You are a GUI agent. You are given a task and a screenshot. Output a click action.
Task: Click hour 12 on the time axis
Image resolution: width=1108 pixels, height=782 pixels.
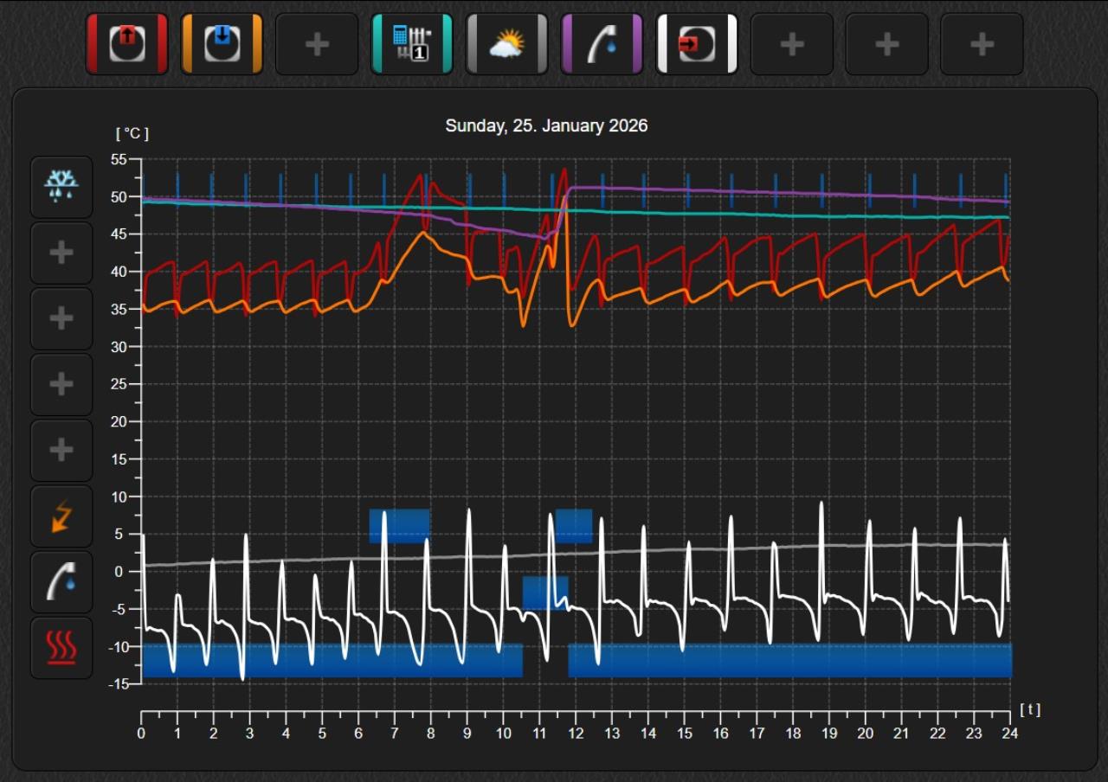click(x=575, y=734)
